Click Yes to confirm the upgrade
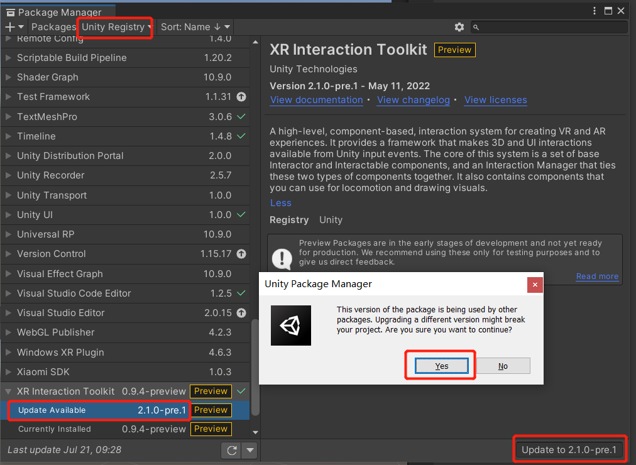 coord(442,366)
